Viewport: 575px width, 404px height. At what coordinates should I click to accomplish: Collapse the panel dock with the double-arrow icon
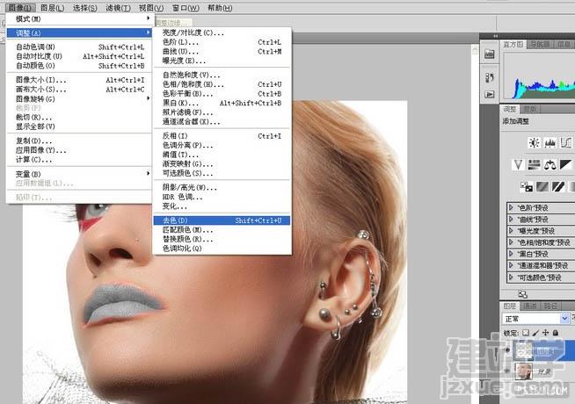(496, 36)
